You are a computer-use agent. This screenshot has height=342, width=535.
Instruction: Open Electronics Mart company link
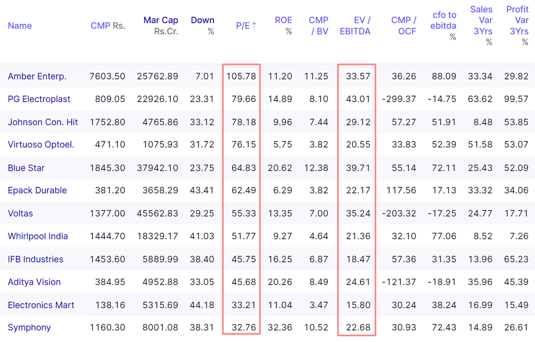pyautogui.click(x=41, y=305)
